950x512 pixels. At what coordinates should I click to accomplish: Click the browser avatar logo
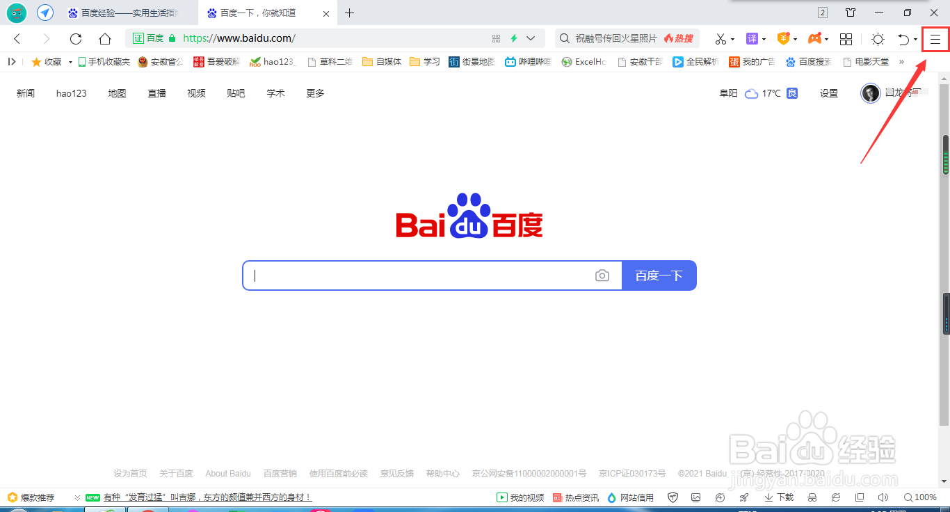17,13
